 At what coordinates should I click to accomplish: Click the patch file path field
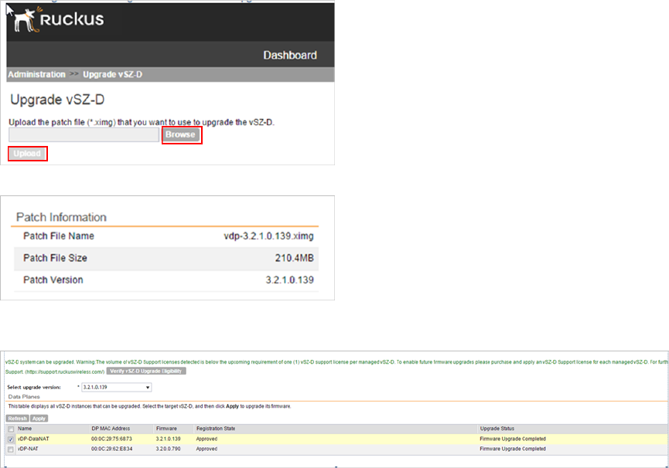(84, 134)
